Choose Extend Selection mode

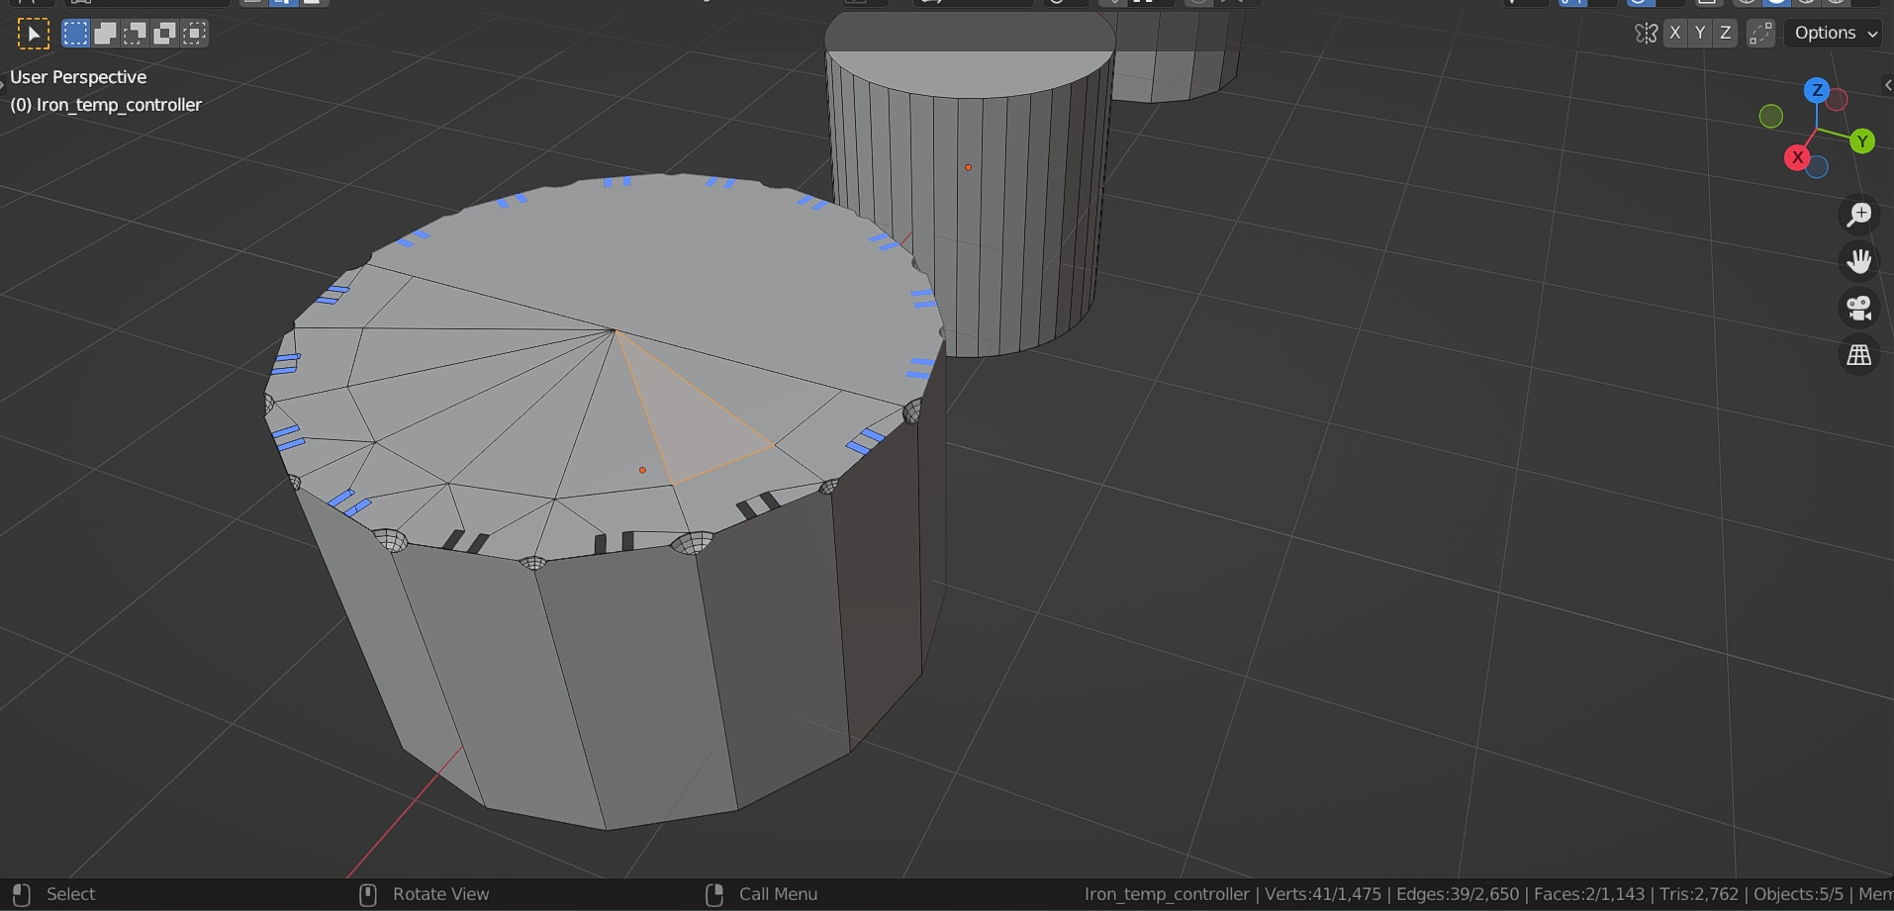[105, 34]
